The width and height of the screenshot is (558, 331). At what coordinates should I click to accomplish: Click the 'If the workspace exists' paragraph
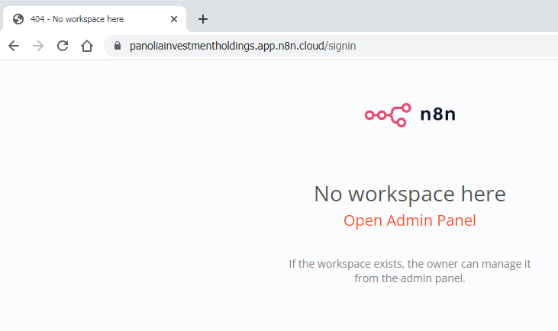tap(410, 271)
